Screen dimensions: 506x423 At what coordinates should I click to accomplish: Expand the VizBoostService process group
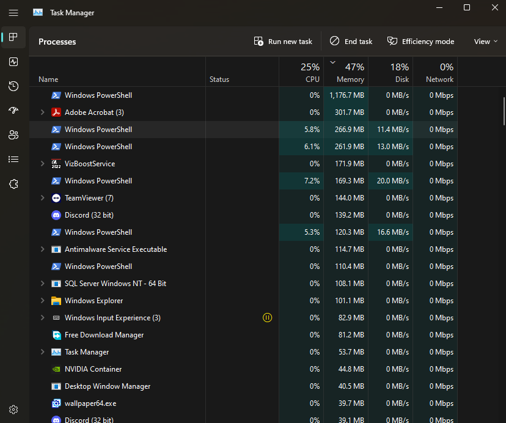click(x=42, y=164)
